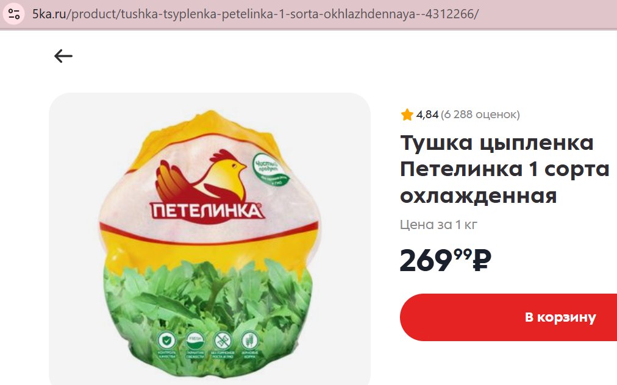
Task: Open site information icon in address bar
Action: pyautogui.click(x=14, y=14)
